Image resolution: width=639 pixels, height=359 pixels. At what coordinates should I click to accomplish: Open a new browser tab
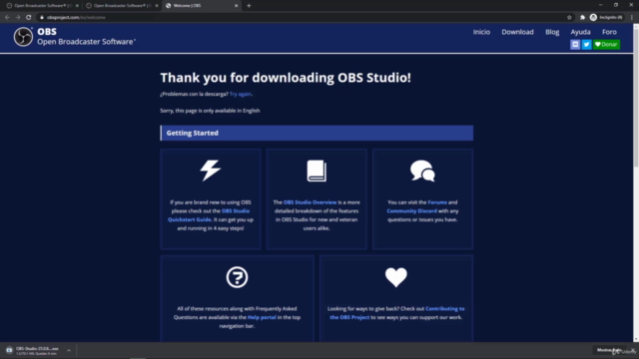click(249, 6)
